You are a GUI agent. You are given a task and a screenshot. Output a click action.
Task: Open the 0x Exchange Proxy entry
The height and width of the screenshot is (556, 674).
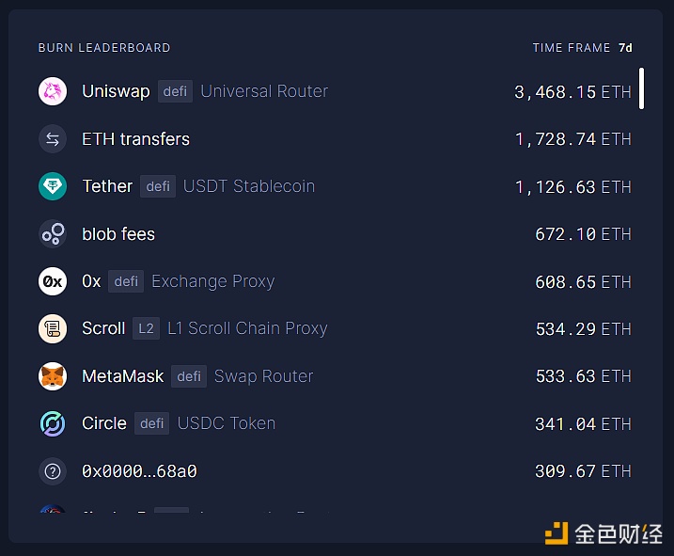(212, 281)
